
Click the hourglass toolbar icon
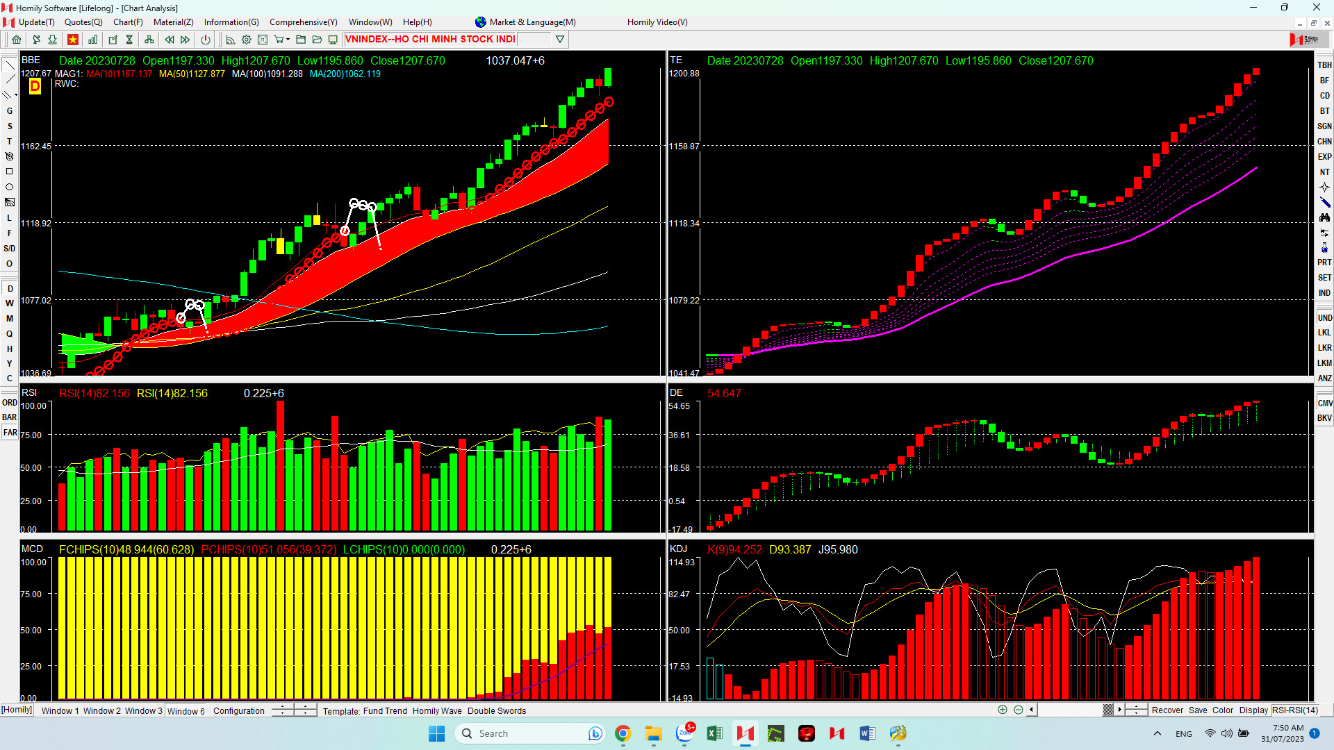point(129,40)
